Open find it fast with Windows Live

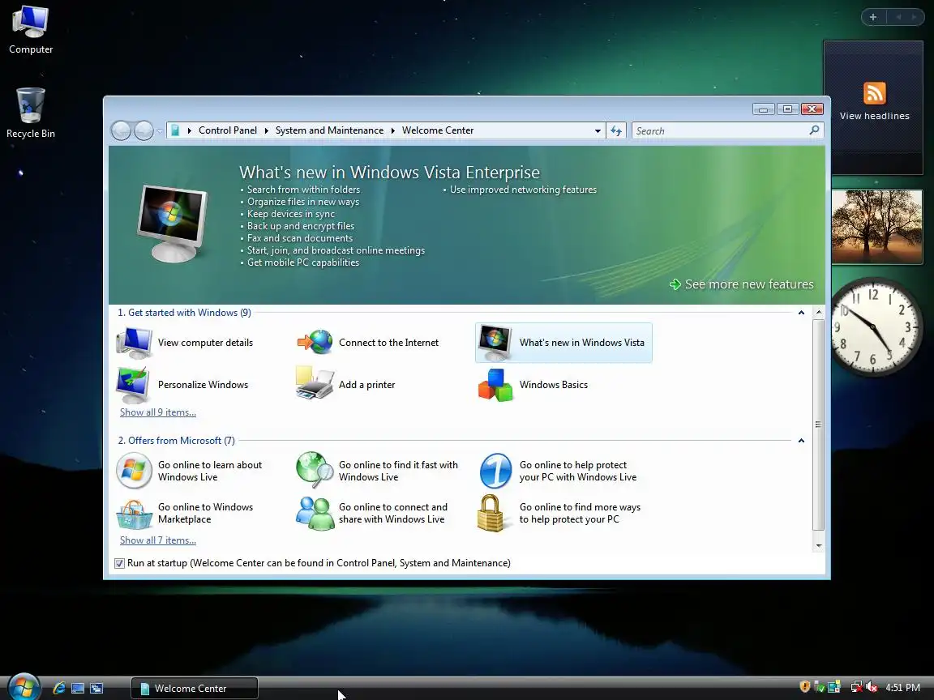[x=378, y=471]
